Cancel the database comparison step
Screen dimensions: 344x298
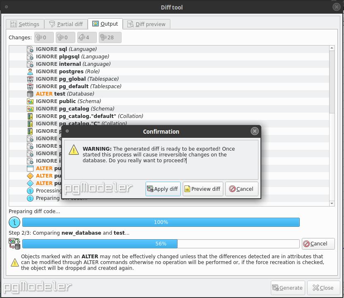click(x=318, y=243)
